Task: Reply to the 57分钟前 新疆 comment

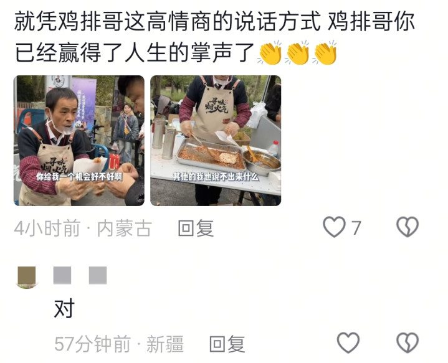Action: click(x=227, y=344)
